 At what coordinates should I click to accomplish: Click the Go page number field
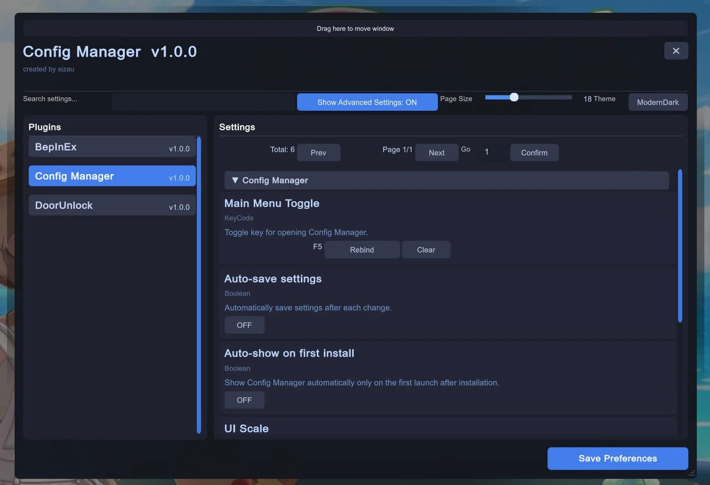pyautogui.click(x=493, y=152)
